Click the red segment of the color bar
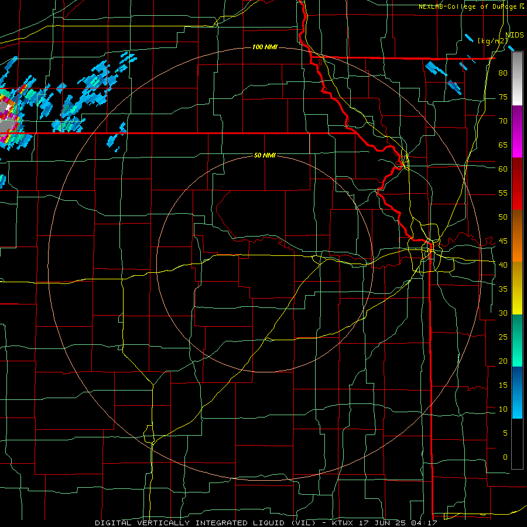This screenshot has height=527, width=527. (517, 184)
